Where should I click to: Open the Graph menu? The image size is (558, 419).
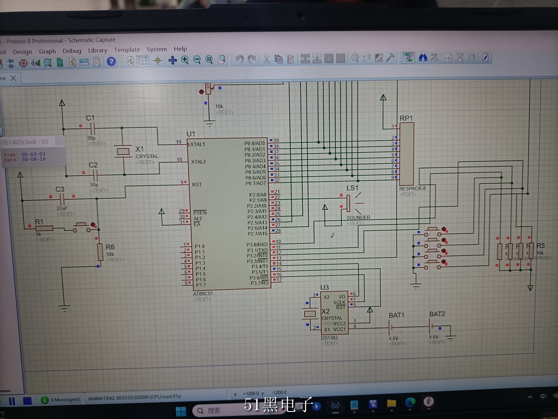(47, 51)
